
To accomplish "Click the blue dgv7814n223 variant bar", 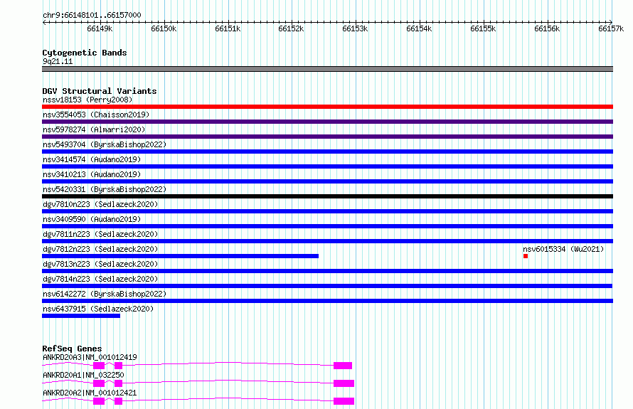I will pyautogui.click(x=327, y=286).
